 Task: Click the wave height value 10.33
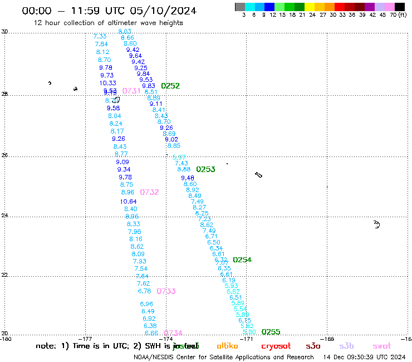pyautogui.click(x=107, y=83)
